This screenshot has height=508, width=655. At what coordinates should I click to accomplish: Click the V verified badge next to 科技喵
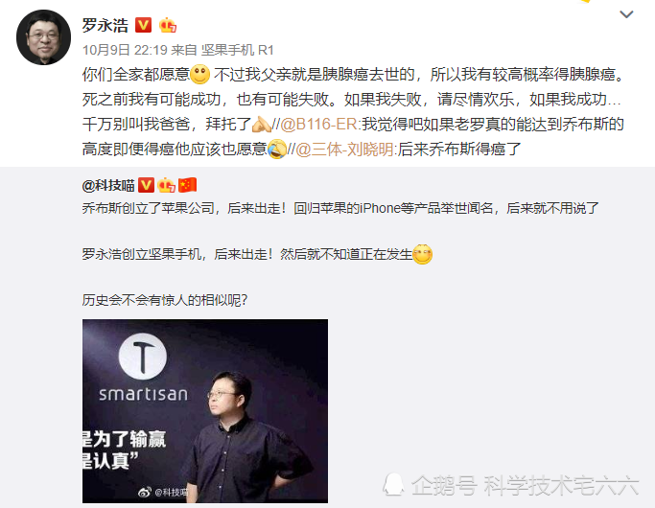[146, 185]
